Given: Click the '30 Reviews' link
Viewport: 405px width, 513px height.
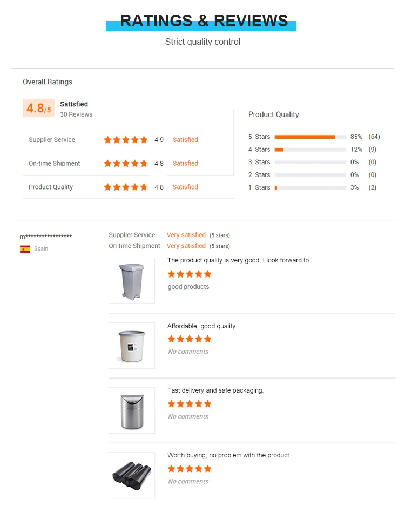Looking at the screenshot, I should [x=76, y=114].
